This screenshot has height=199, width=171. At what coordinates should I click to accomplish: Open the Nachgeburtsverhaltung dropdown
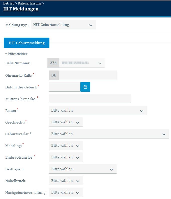pos(66,193)
